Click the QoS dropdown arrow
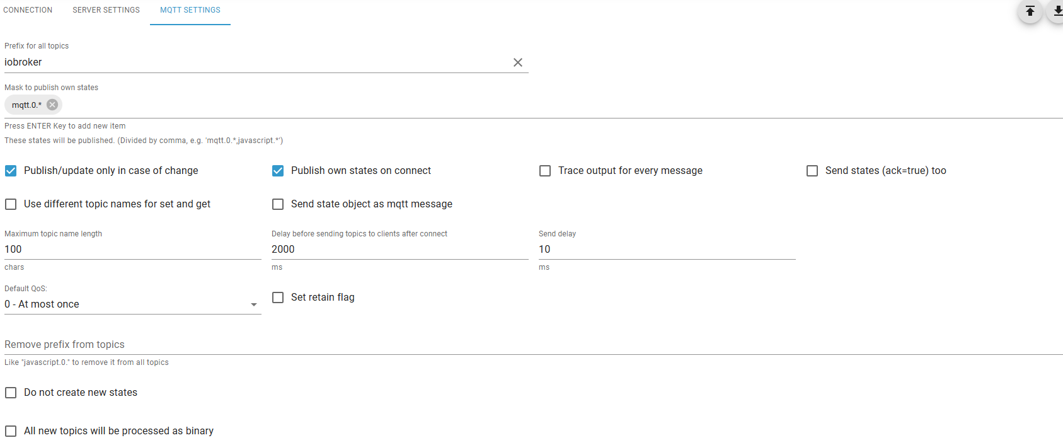 pos(254,304)
